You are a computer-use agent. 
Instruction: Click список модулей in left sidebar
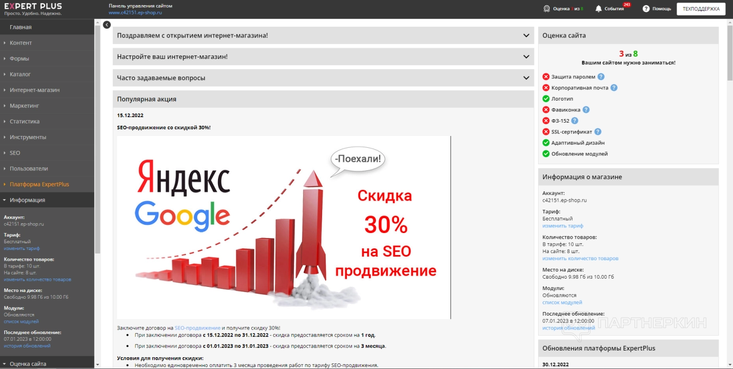tap(21, 322)
